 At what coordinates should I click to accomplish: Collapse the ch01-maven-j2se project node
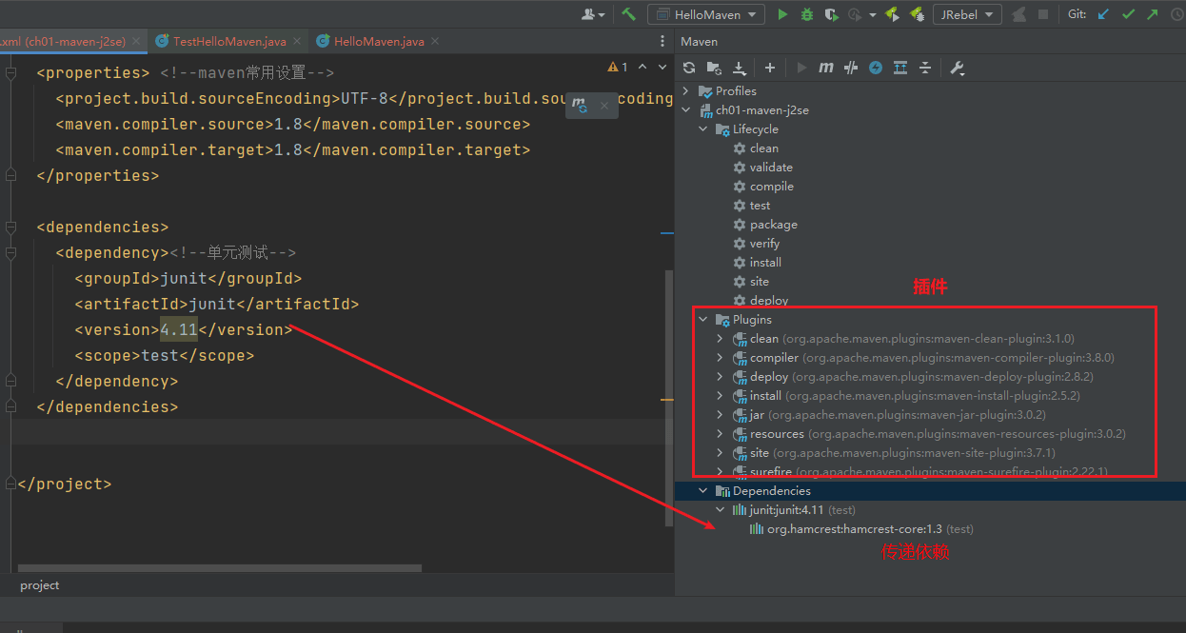(x=685, y=110)
